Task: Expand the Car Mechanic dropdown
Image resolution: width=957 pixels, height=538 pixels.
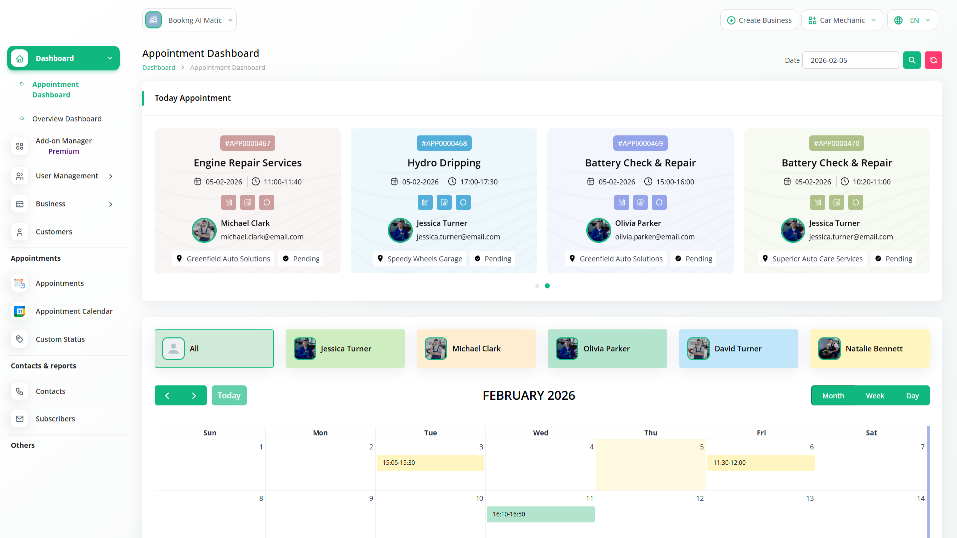Action: point(842,20)
